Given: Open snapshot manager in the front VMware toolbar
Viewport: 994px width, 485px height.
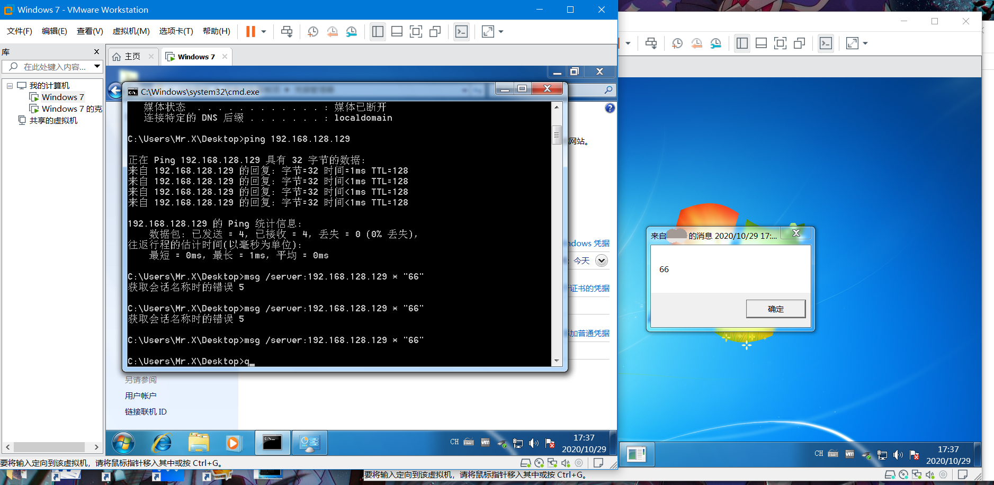Looking at the screenshot, I should pyautogui.click(x=351, y=32).
